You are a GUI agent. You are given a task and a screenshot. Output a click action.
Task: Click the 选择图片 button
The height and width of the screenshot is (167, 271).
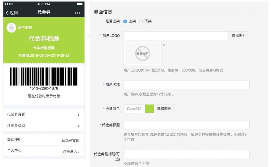pyautogui.click(x=239, y=36)
